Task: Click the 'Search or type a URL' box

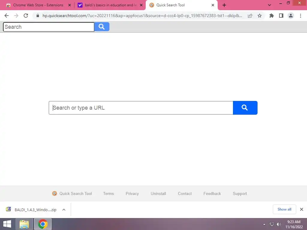Action: [141, 108]
